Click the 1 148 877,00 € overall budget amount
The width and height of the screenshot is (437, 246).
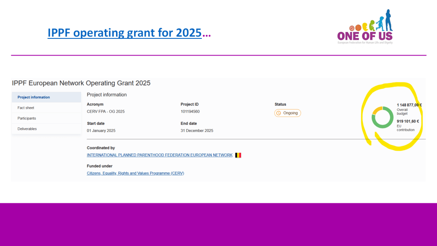pos(409,105)
